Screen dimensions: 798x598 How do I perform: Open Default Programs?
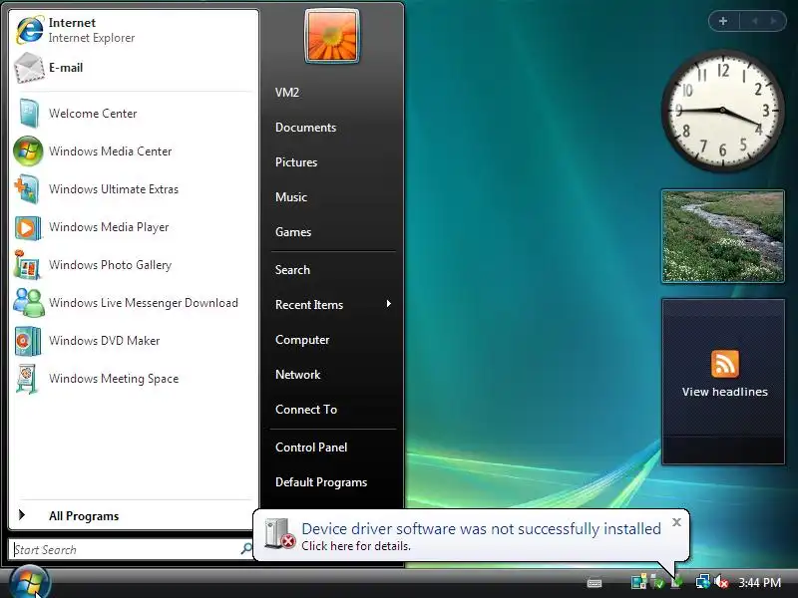[x=321, y=482]
